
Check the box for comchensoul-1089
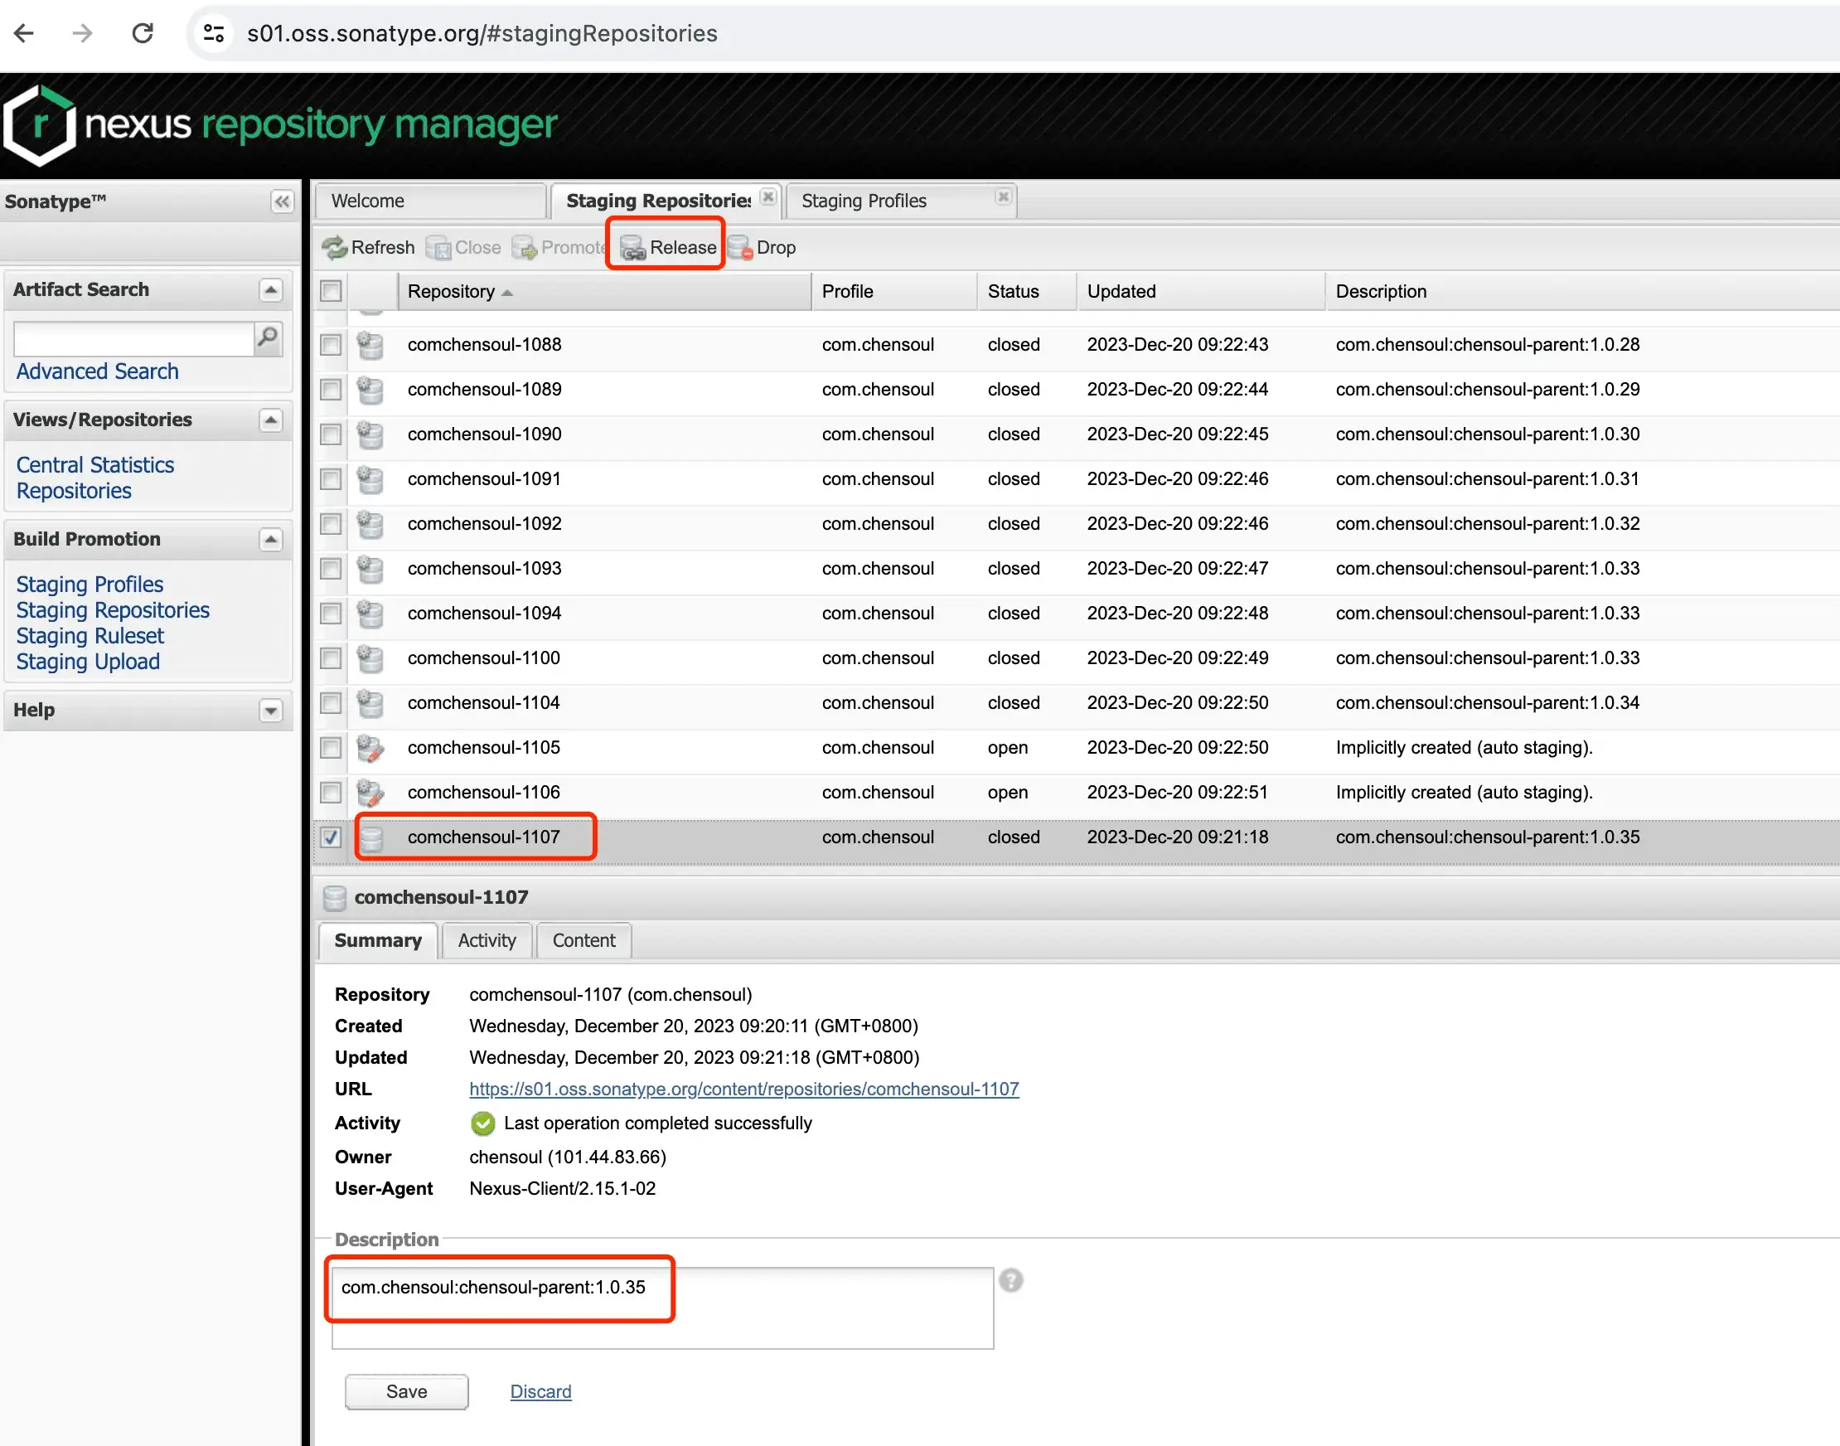coord(331,390)
